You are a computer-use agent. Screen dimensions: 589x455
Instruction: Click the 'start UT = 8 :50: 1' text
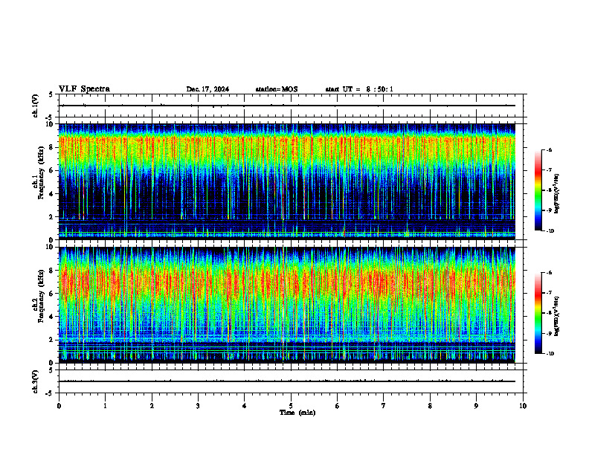(x=359, y=89)
